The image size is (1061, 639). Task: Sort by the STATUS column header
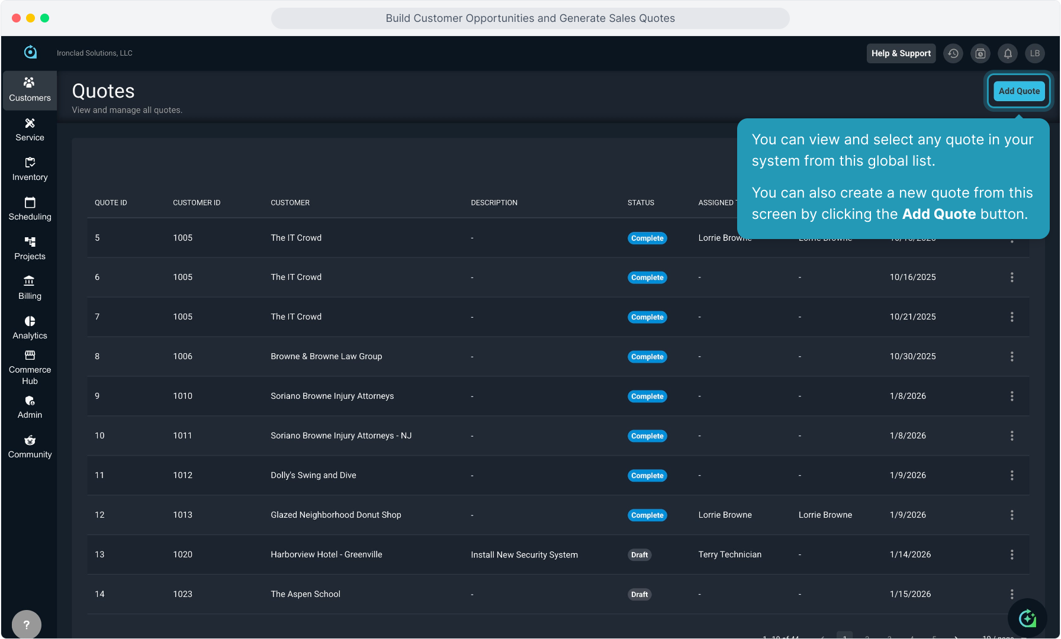(x=641, y=202)
